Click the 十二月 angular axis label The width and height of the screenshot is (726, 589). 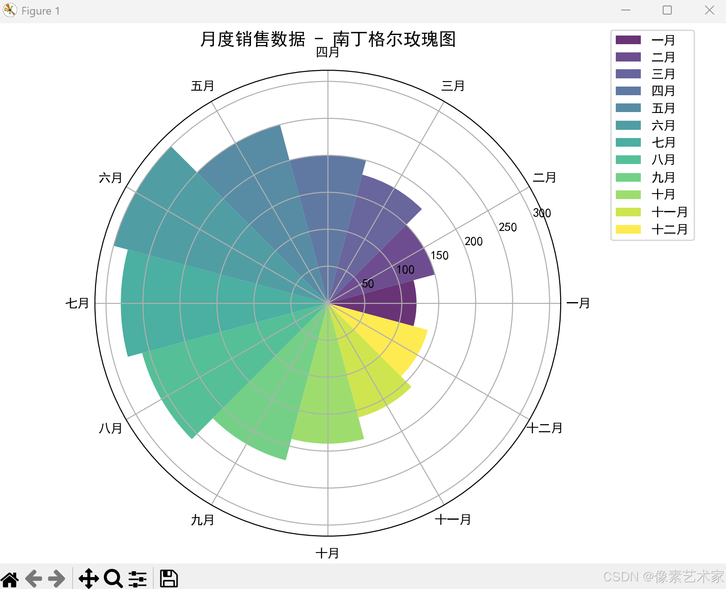544,428
